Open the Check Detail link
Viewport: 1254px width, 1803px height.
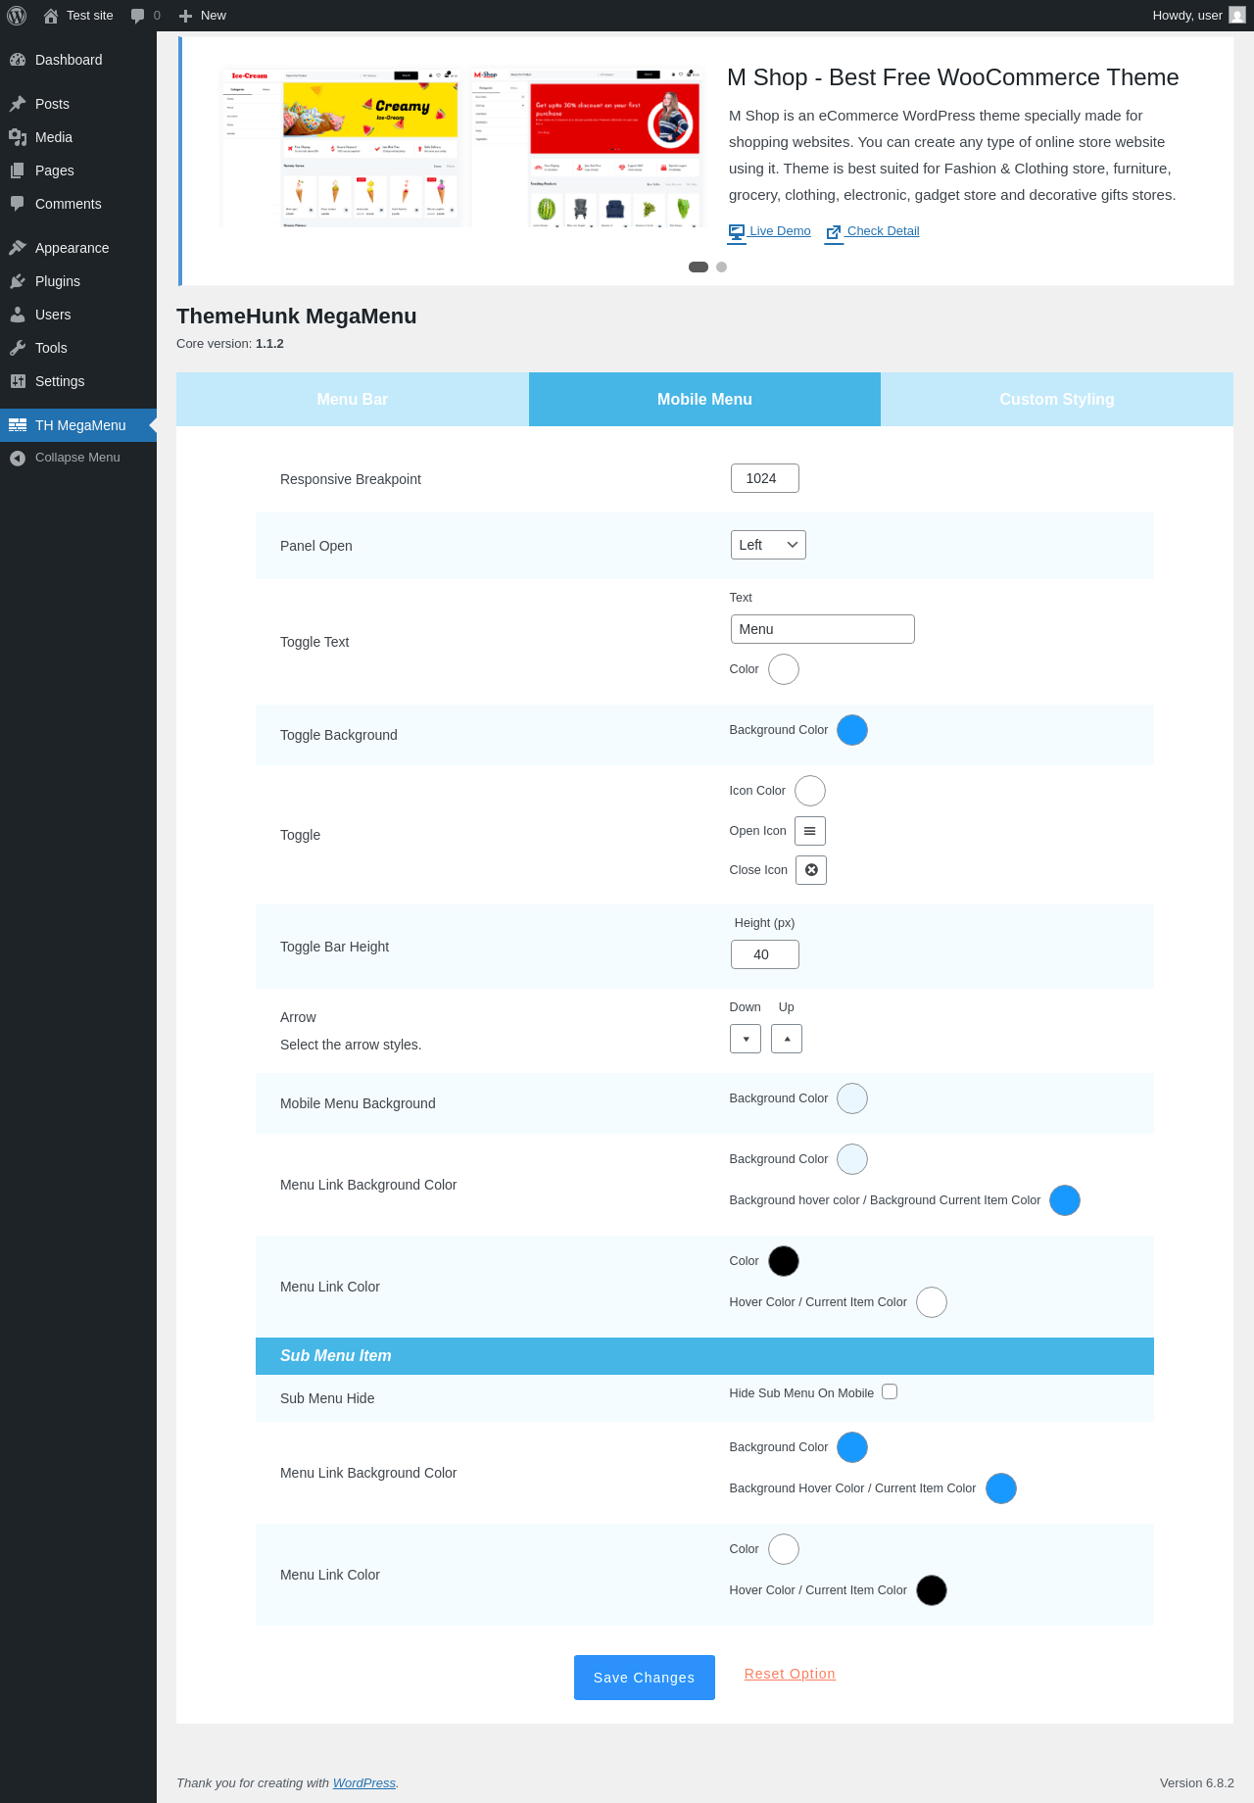point(873,231)
